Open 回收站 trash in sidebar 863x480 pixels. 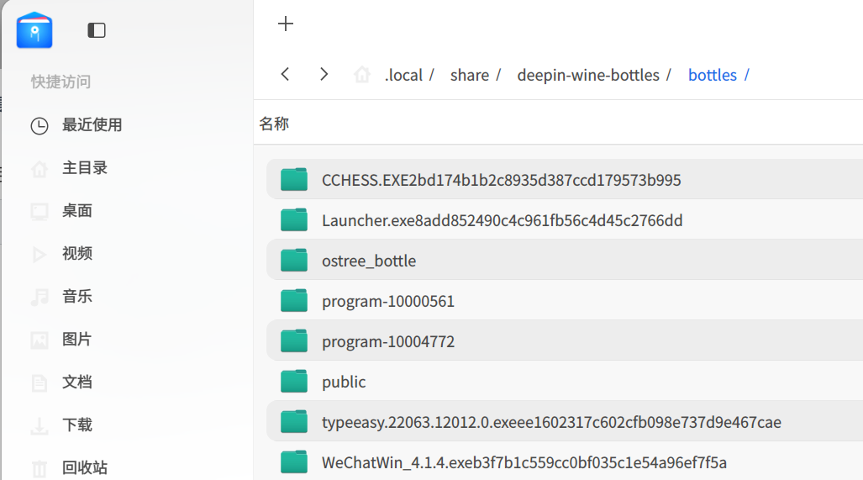[84, 467]
